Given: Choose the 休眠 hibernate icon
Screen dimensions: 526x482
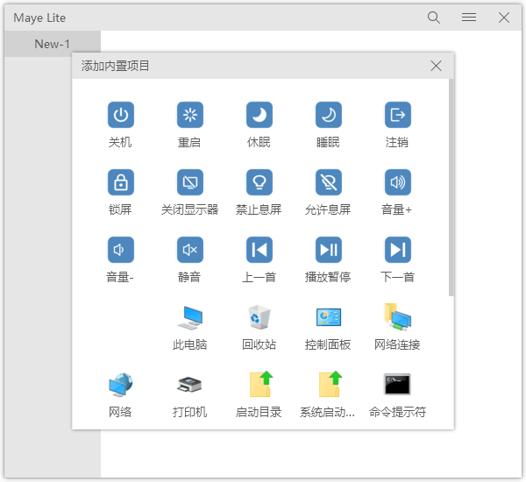Looking at the screenshot, I should [x=259, y=115].
